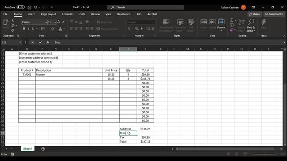Click the Ribbon Display Options icon
Screen dimensions: 287x161
click(x=253, y=7)
